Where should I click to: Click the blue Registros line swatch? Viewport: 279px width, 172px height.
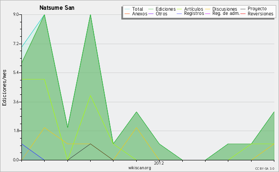point(179,13)
